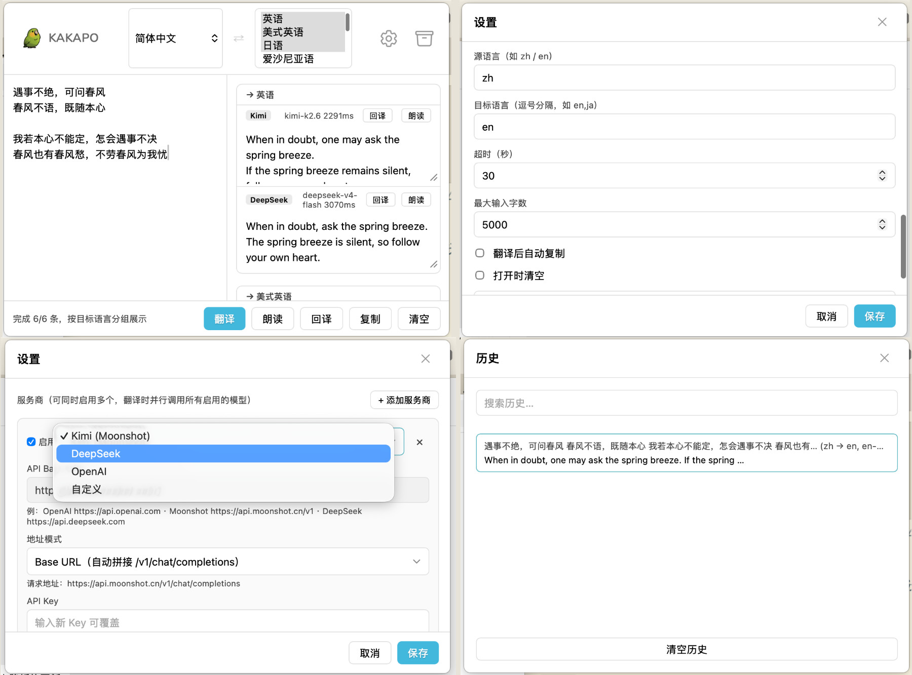Viewport: 912px width, 675px height.
Task: Click the blue 翻译 button
Action: pos(224,319)
